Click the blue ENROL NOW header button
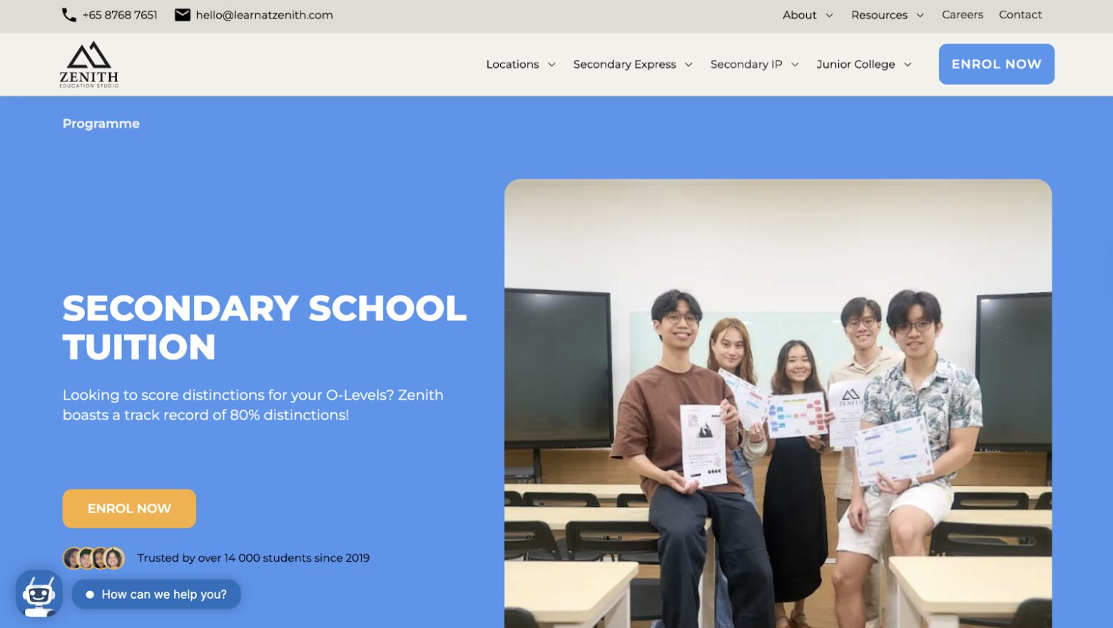This screenshot has height=628, width=1113. pyautogui.click(x=996, y=64)
